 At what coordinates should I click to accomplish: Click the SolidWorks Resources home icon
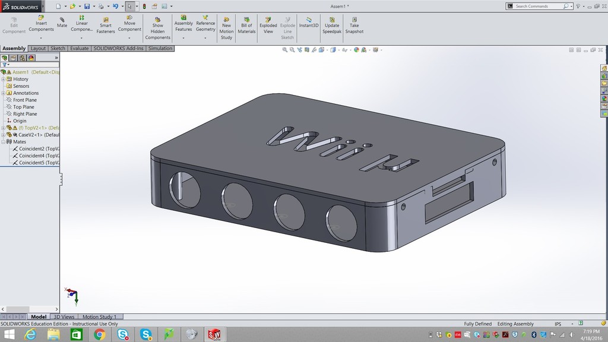click(604, 68)
